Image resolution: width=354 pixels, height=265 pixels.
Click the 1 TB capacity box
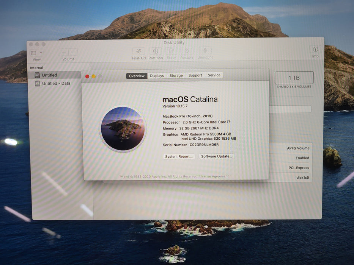tap(294, 78)
